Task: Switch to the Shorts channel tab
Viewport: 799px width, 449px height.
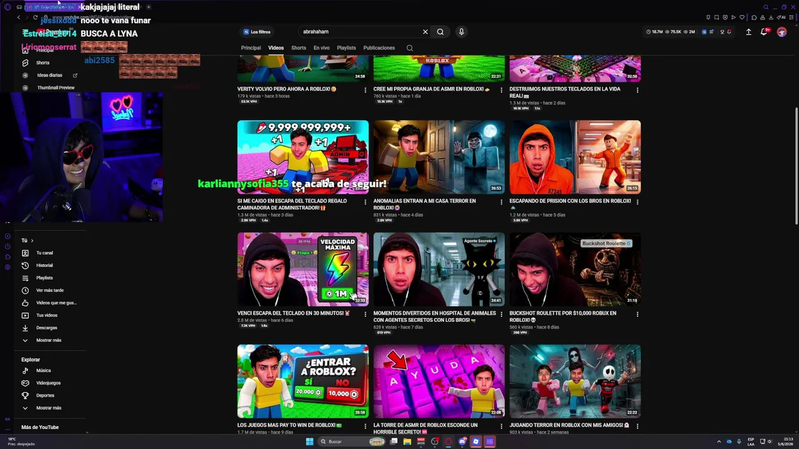Action: [x=298, y=48]
